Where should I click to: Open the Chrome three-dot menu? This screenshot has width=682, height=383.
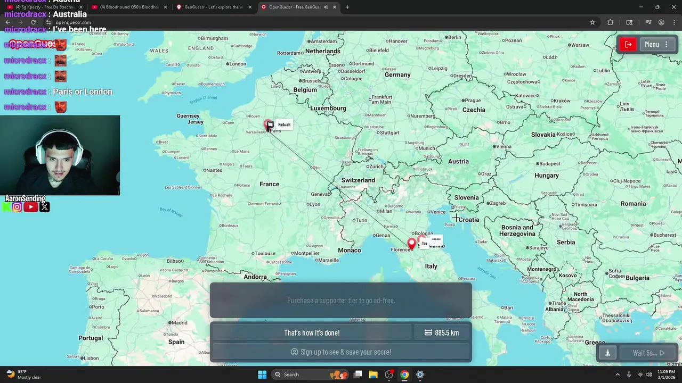click(x=673, y=22)
